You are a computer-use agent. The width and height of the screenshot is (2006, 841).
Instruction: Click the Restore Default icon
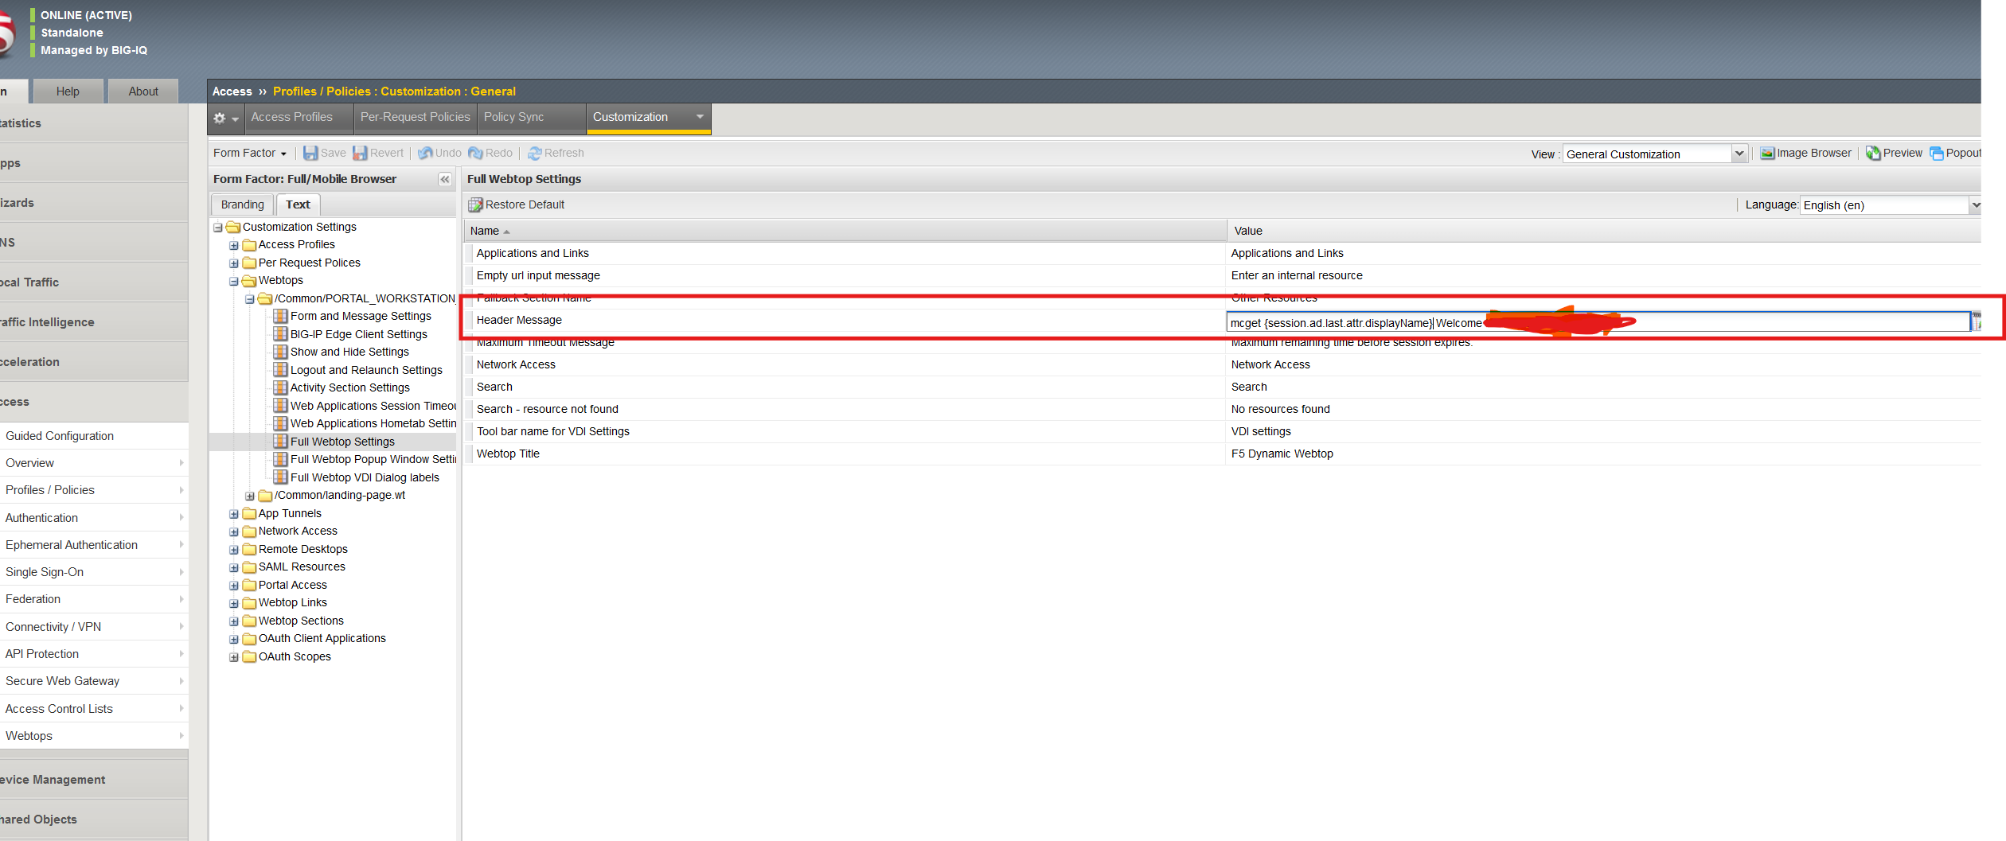point(475,205)
